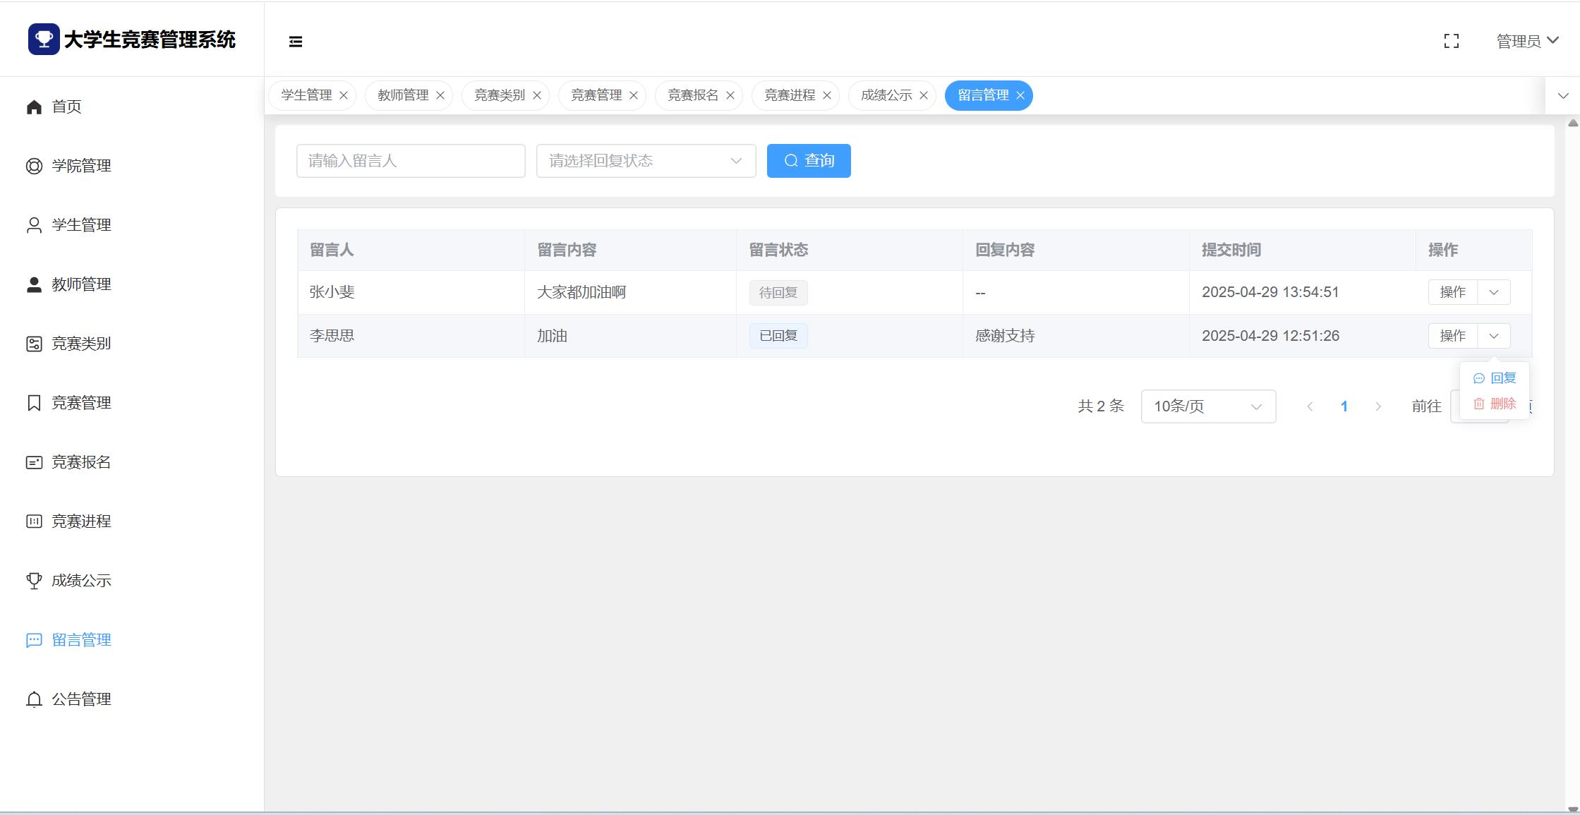Click trophy icon for 成绩公示 in sidebar
The width and height of the screenshot is (1580, 815).
[x=34, y=581]
